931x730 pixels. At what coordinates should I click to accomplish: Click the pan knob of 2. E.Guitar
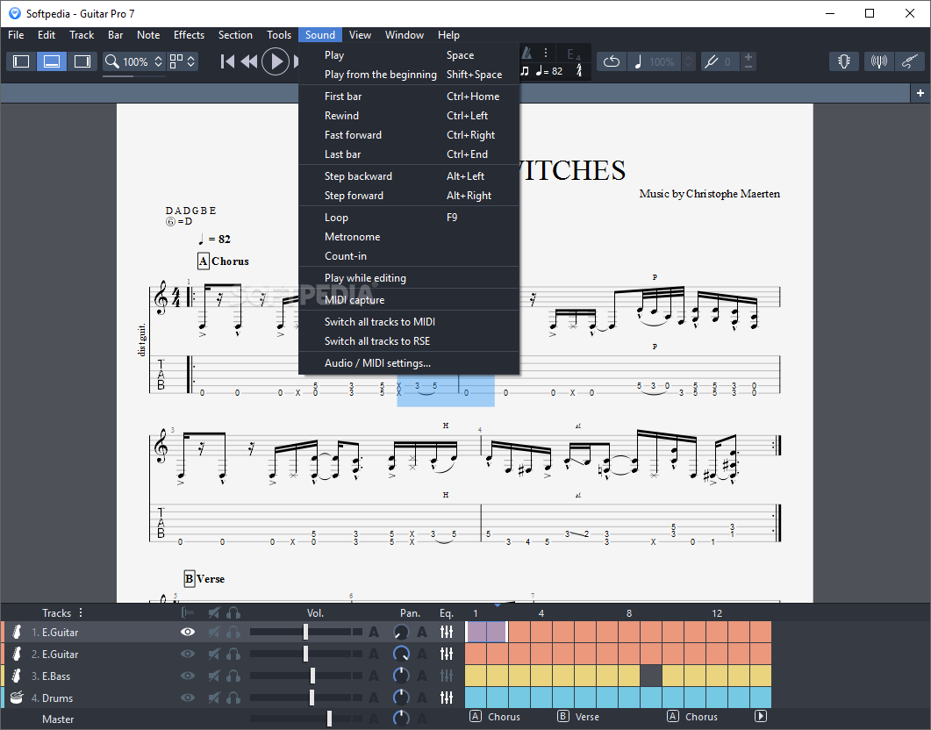click(x=401, y=654)
